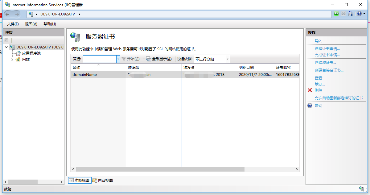Click the home icon in address bar
The height and width of the screenshot is (195, 370).
[x=350, y=14]
